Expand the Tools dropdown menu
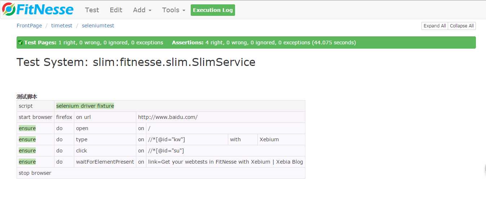 click(x=173, y=10)
